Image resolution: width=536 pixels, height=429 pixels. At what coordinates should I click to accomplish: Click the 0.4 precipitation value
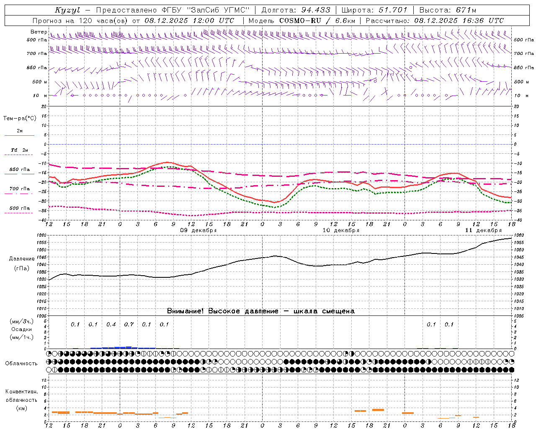(x=111, y=324)
